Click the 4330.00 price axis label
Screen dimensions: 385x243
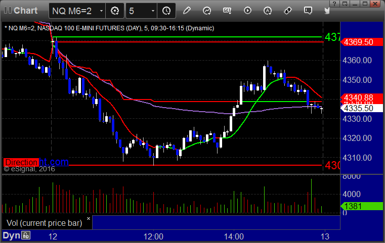coord(357,119)
